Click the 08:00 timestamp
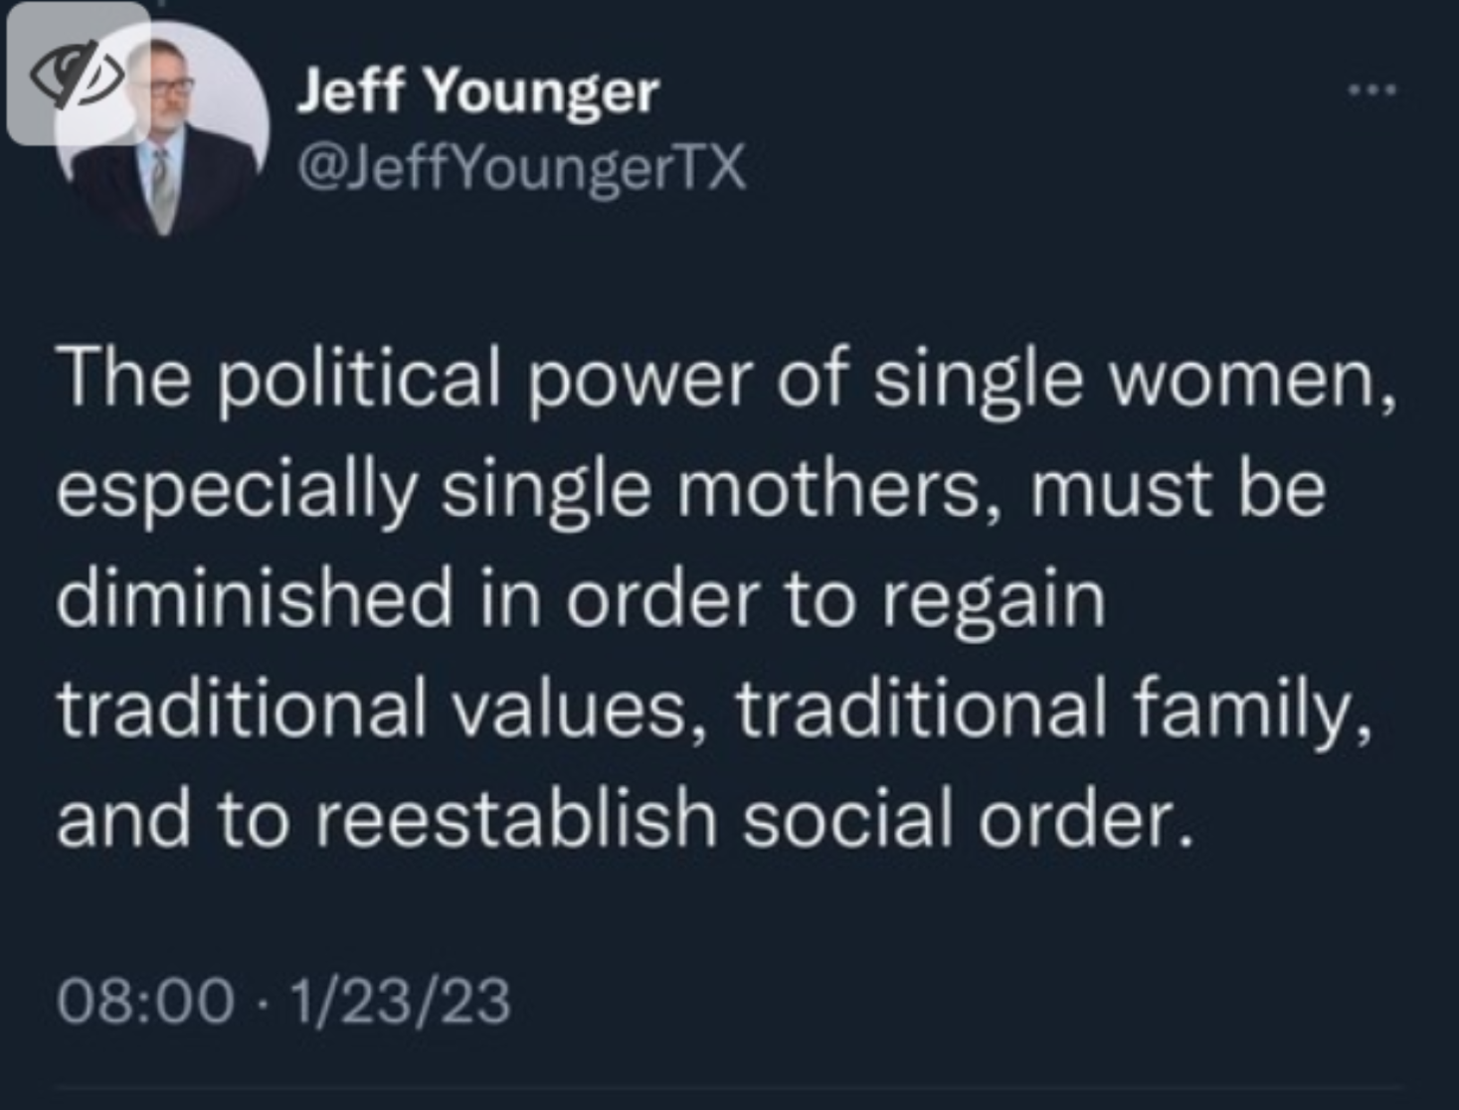1459x1110 pixels. (146, 1000)
